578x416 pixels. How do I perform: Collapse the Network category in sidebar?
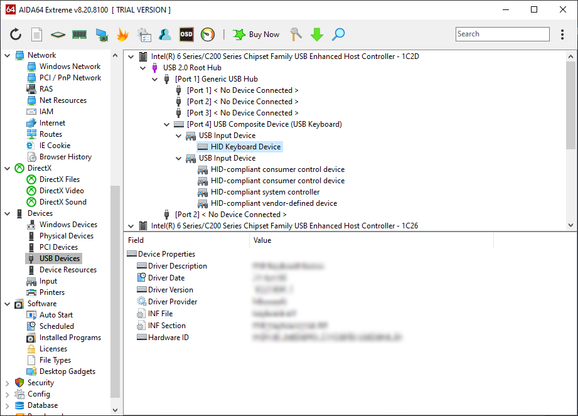[8, 55]
